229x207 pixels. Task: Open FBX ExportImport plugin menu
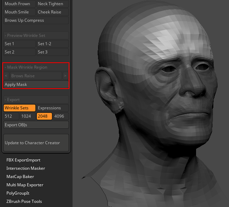click(24, 160)
